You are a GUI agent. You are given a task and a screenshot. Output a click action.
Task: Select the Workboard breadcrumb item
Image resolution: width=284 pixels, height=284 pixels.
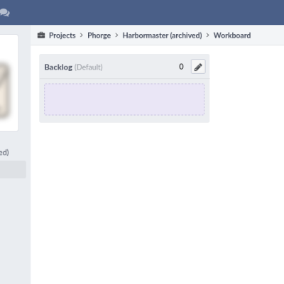click(232, 35)
